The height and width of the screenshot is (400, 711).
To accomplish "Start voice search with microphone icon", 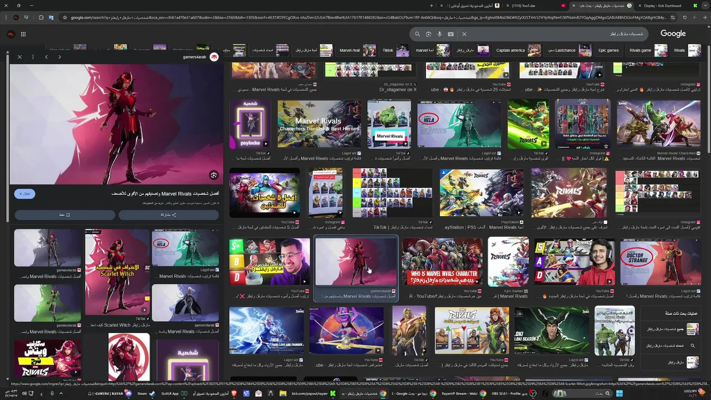I will (x=439, y=34).
